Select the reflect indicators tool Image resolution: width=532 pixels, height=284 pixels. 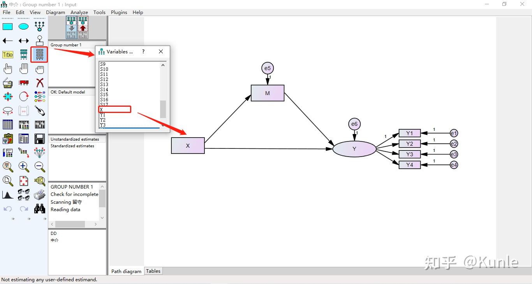pos(40,97)
